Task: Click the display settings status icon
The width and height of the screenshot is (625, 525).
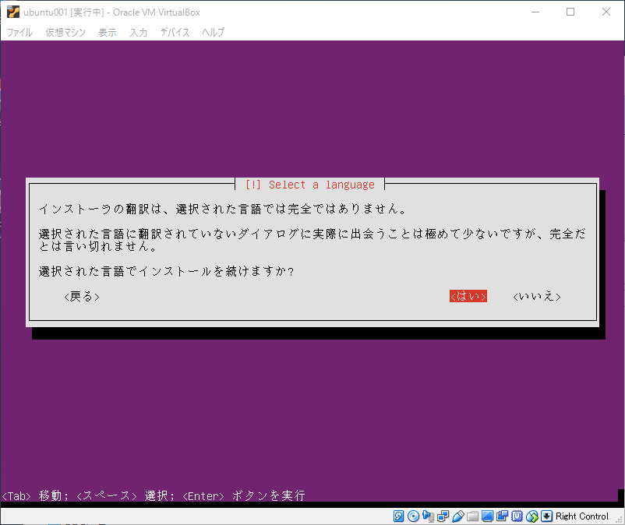Action: pos(488,516)
